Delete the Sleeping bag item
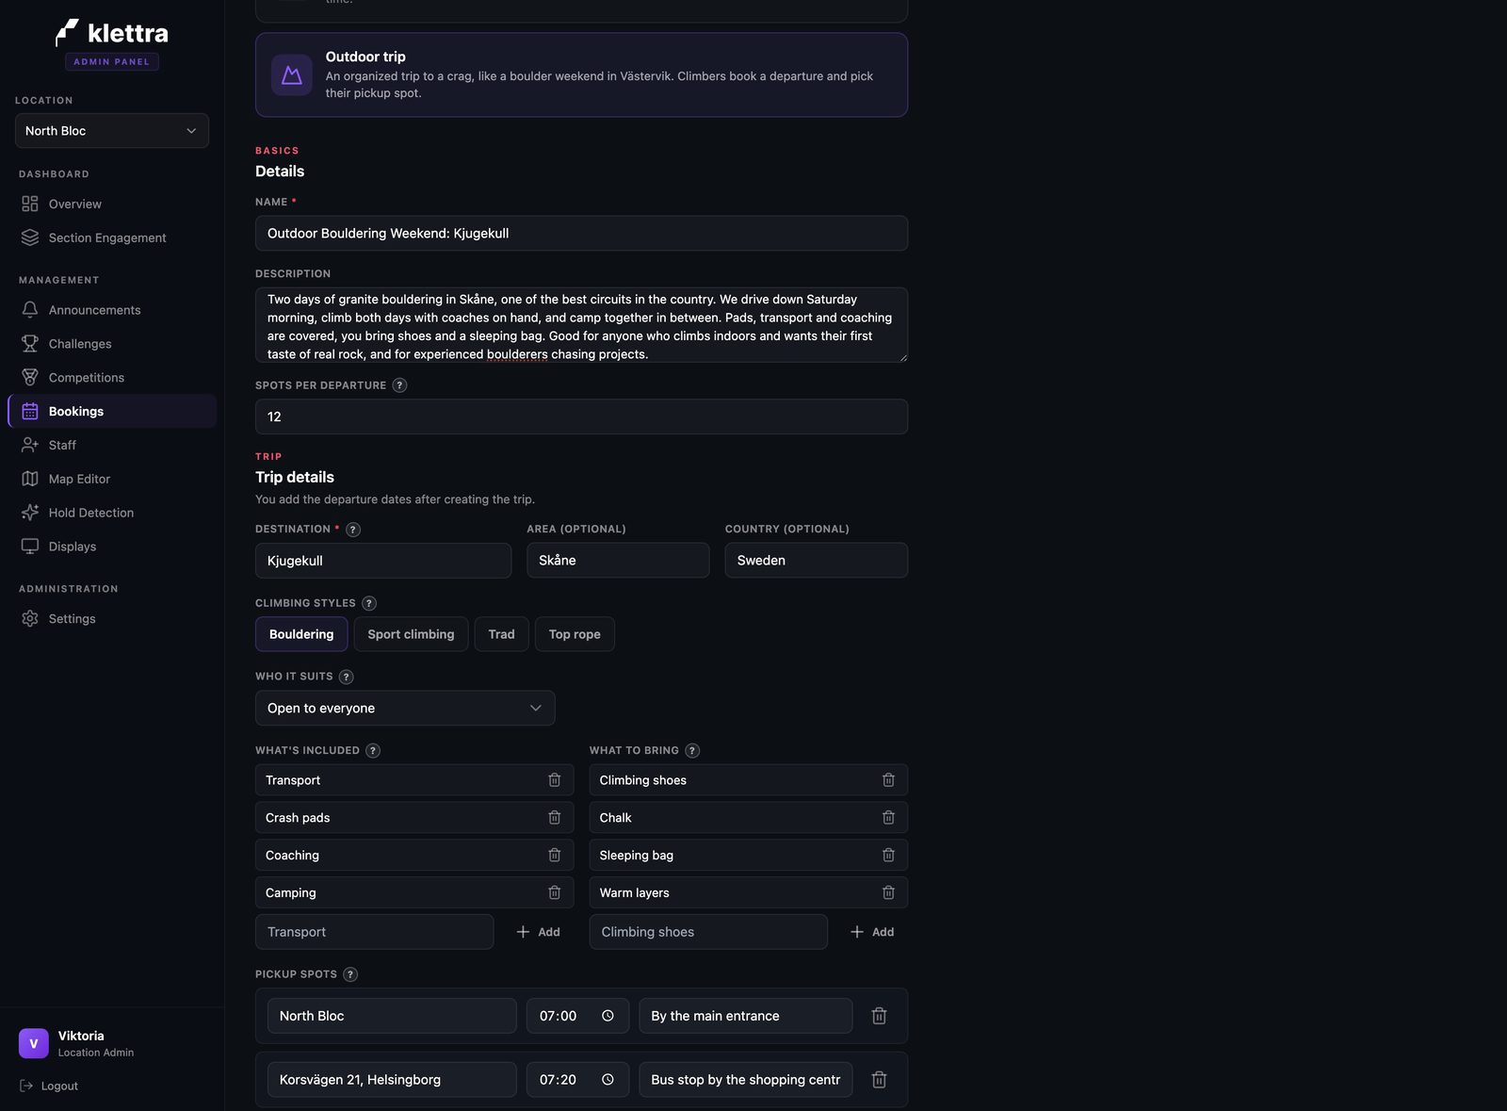1507x1111 pixels. [x=888, y=856]
